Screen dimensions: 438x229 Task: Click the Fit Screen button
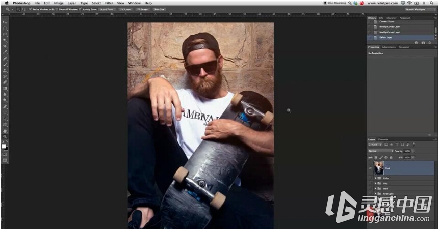[x=125, y=9]
